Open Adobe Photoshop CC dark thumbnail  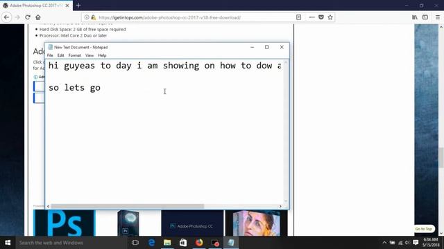click(192, 223)
